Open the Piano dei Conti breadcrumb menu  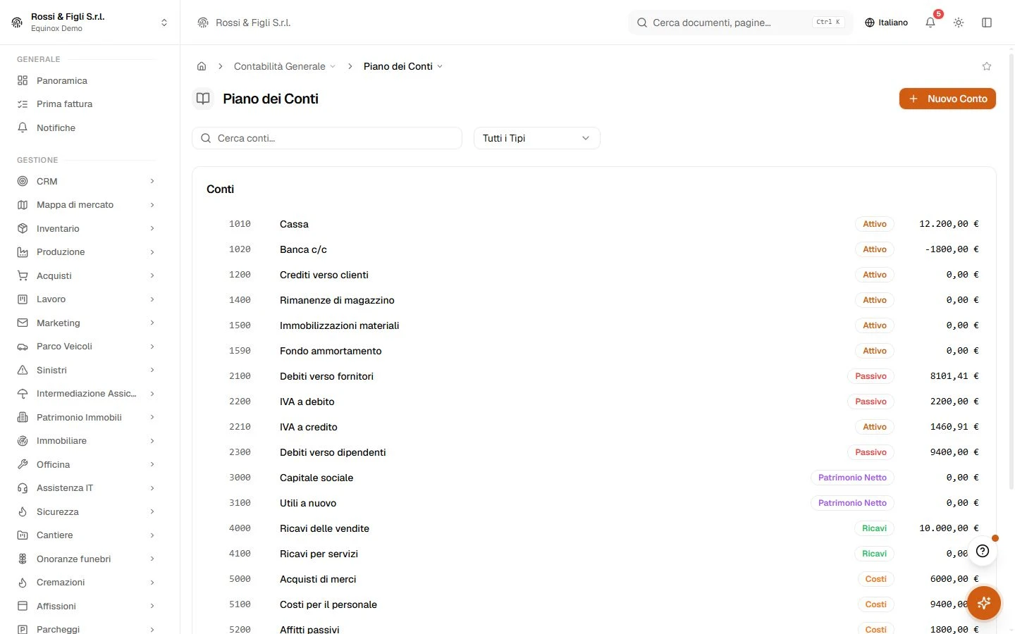(x=403, y=66)
